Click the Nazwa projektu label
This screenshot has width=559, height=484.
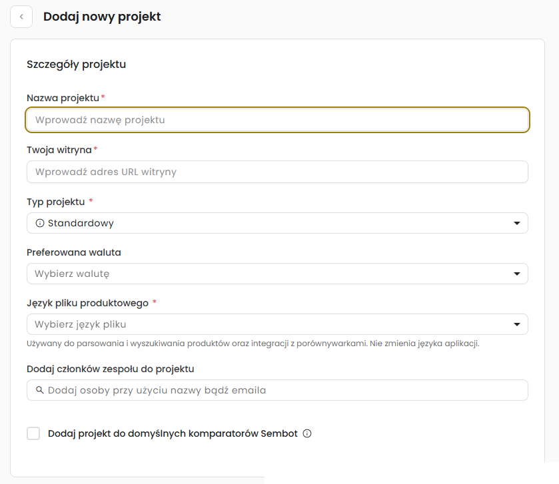pyautogui.click(x=63, y=98)
